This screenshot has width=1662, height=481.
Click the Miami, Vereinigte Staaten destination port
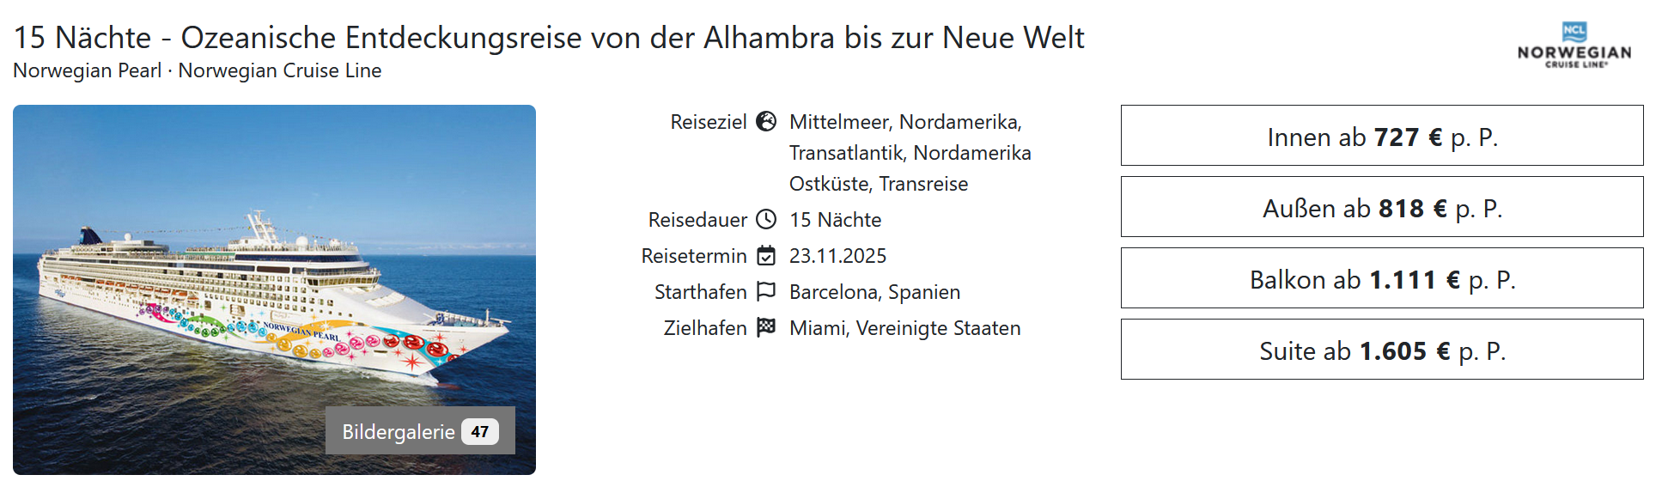[x=904, y=328]
